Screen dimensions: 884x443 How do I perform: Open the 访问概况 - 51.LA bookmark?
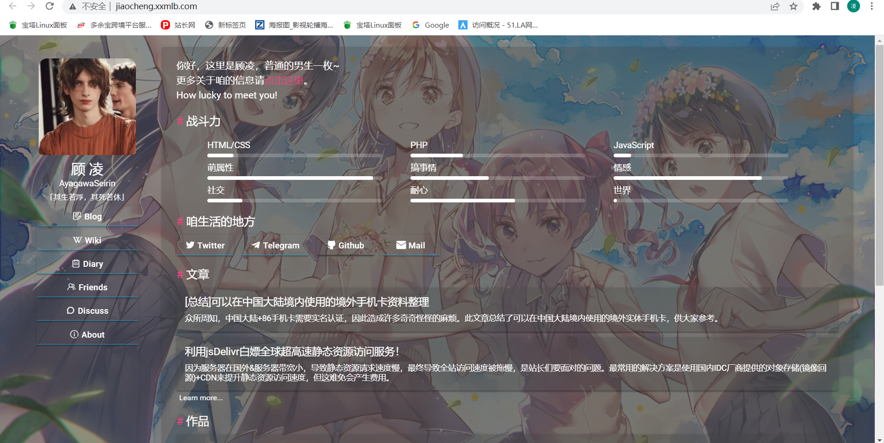click(x=498, y=25)
